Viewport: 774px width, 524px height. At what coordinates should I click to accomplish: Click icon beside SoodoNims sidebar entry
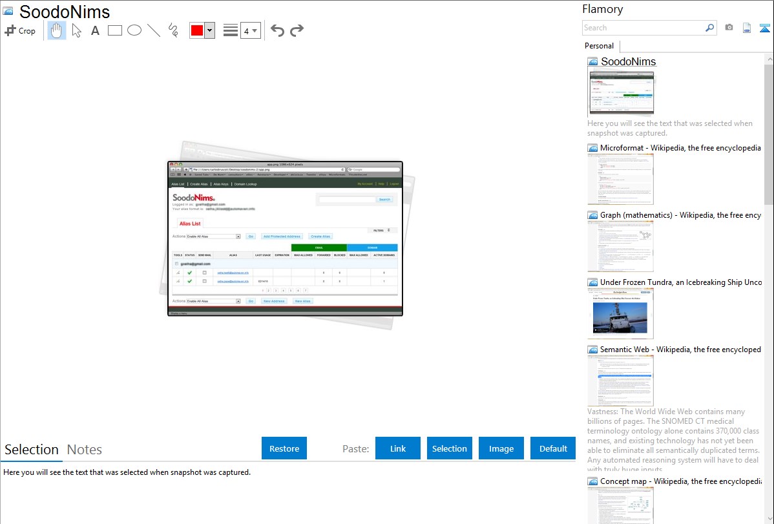tap(592, 62)
